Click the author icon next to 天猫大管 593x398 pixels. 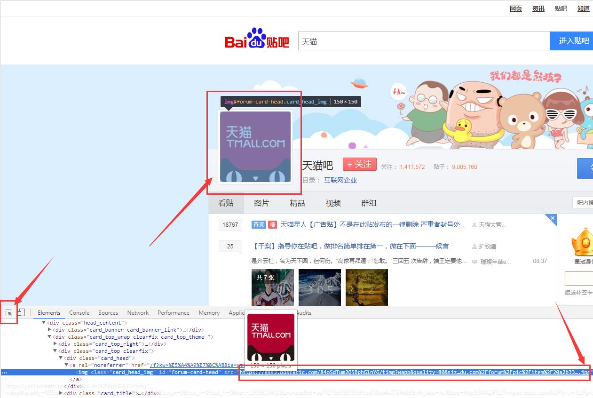(x=474, y=225)
